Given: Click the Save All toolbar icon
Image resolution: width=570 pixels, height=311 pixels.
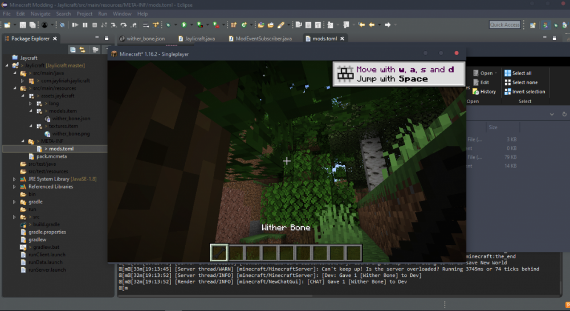Looking at the screenshot, I should point(32,24).
